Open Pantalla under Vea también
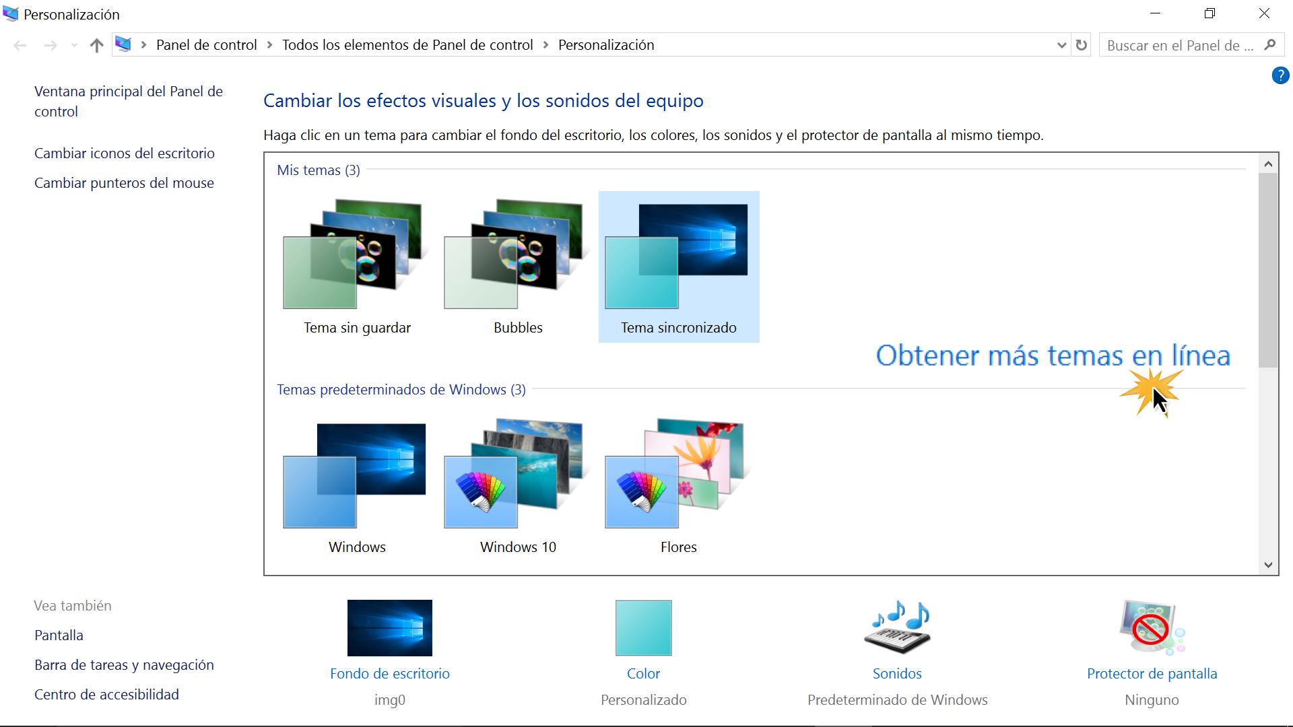Screen dimensions: 1293x727 click(x=59, y=635)
